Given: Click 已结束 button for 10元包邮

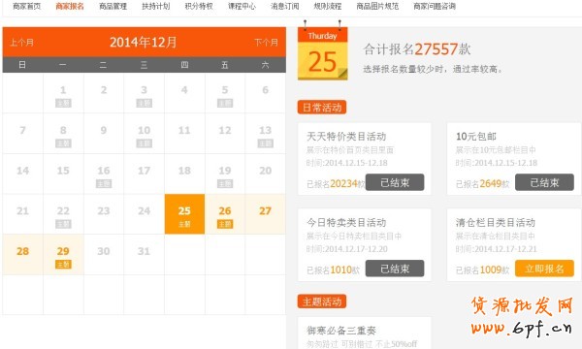Looking at the screenshot, I should (544, 182).
